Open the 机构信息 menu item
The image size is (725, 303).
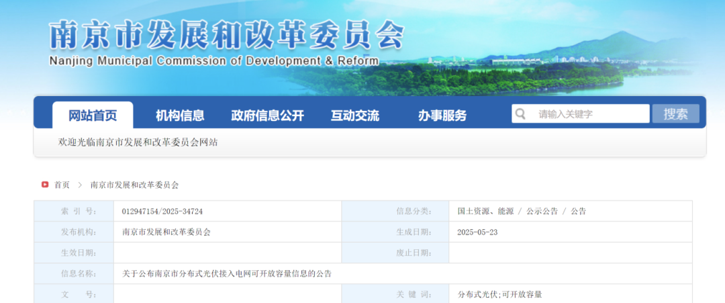tap(180, 115)
